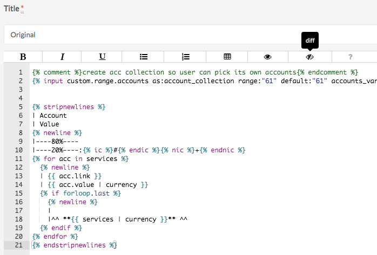377x255 pixels.
Task: Click 'for acc in services' on line 11
Action: [x=80, y=159]
